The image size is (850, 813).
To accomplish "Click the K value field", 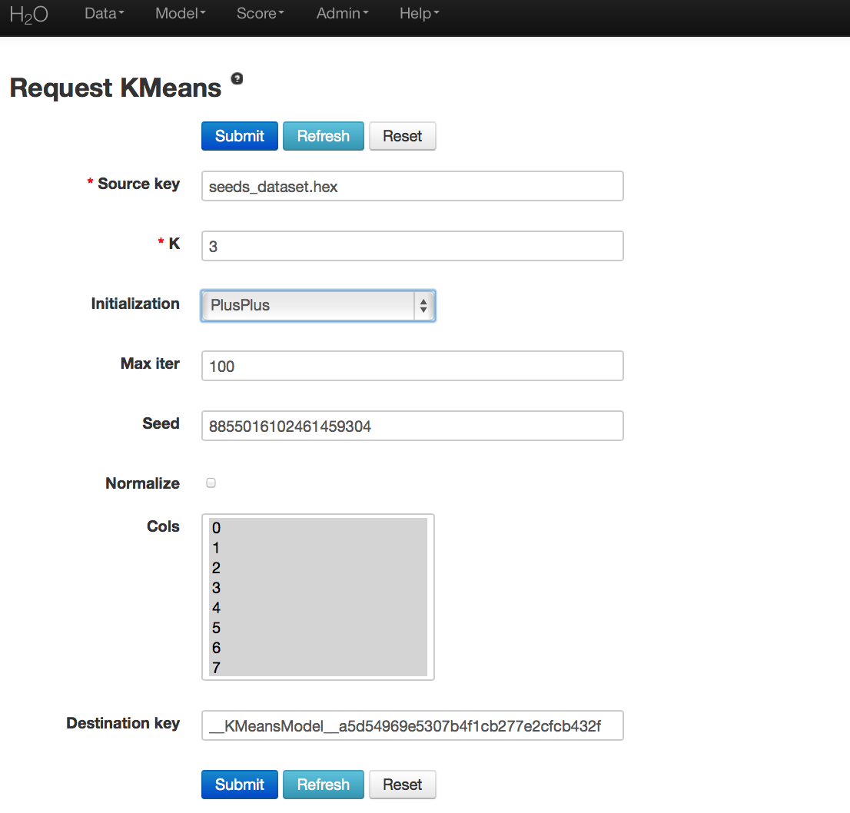I will click(x=412, y=245).
